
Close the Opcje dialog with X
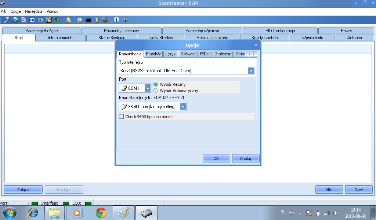point(256,45)
